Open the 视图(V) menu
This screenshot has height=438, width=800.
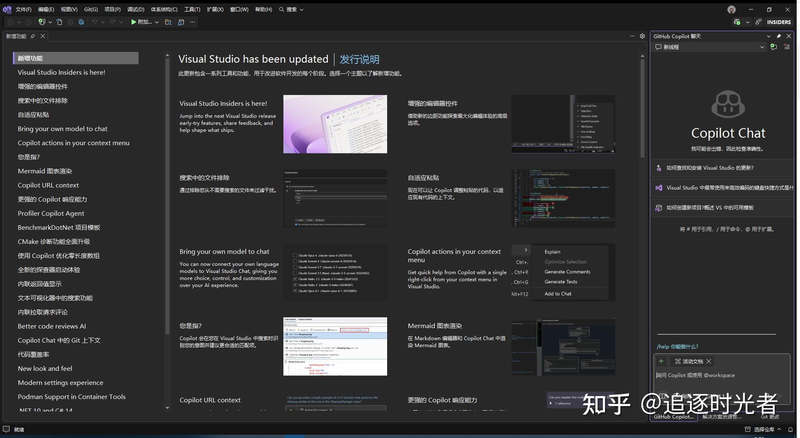point(69,10)
